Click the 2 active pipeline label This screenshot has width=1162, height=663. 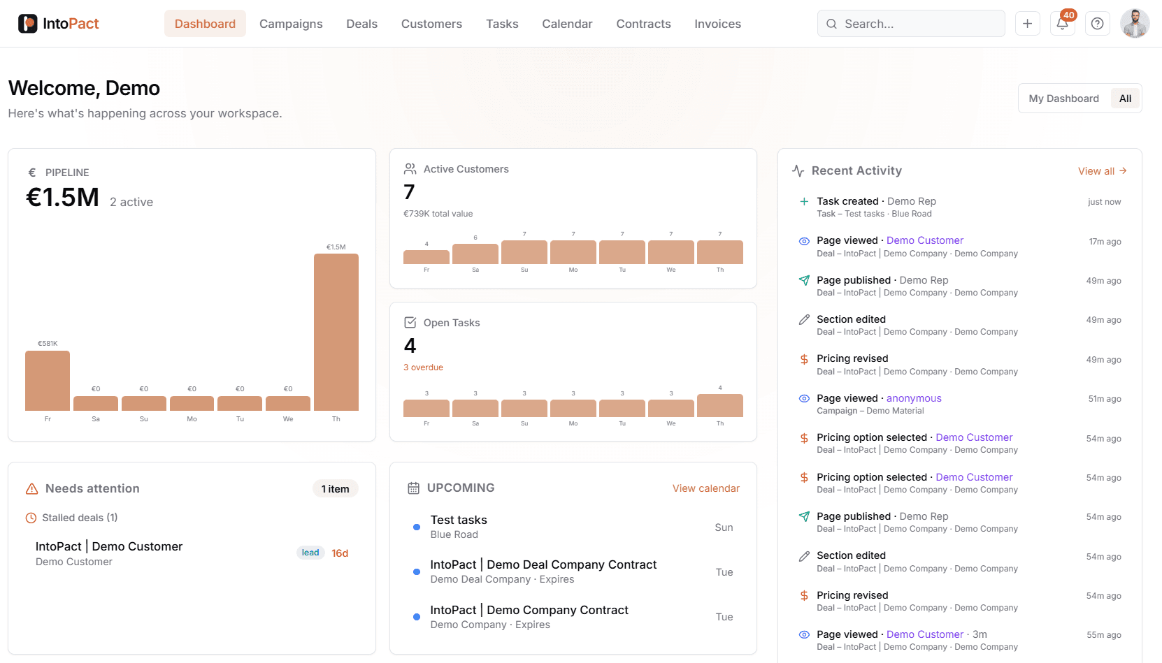point(131,202)
